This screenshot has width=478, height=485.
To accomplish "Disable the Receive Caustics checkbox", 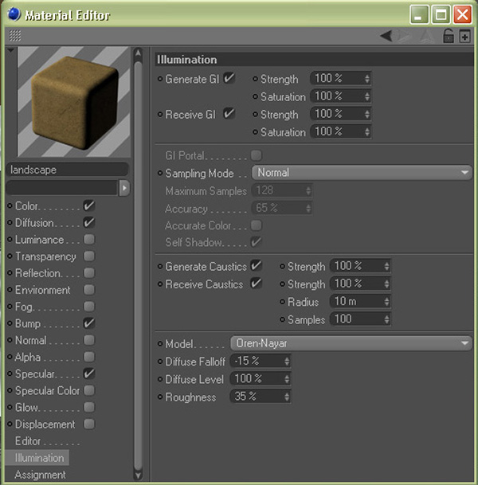I will (x=256, y=284).
